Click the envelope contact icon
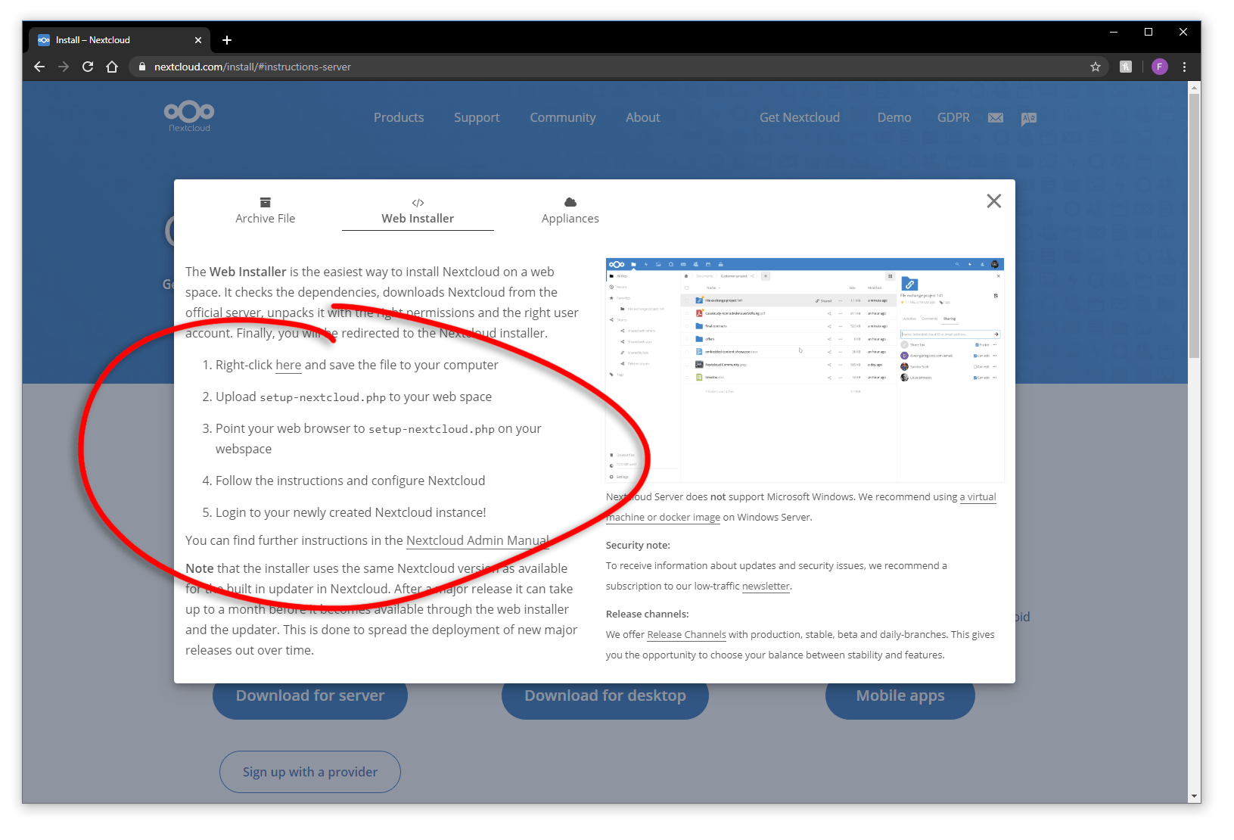This screenshot has width=1234, height=840. pos(996,117)
